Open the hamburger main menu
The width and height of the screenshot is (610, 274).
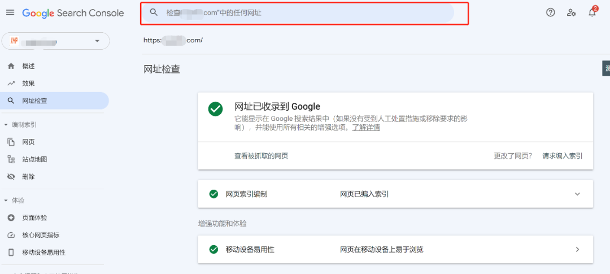pos(11,13)
